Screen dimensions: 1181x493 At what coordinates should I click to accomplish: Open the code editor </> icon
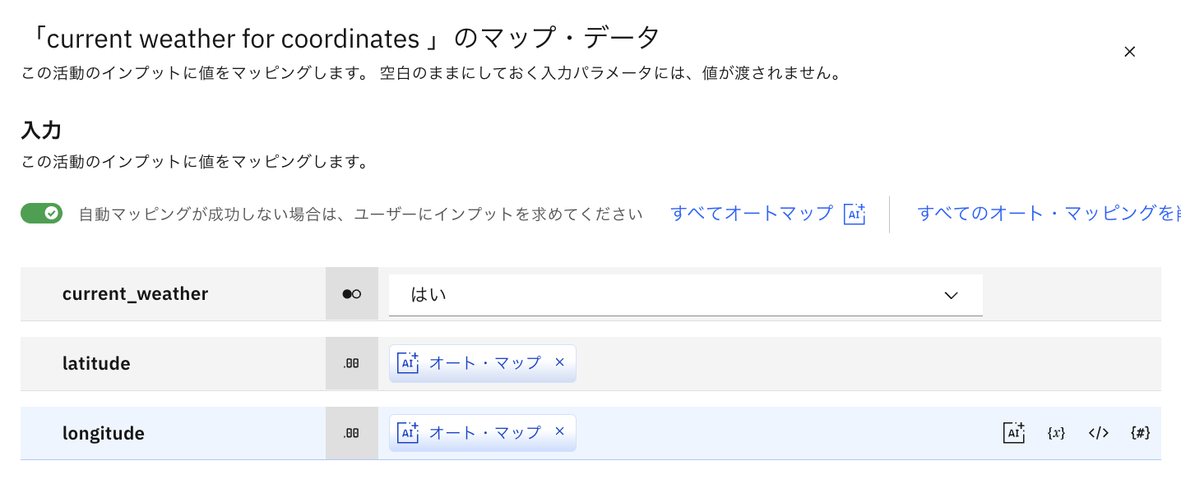1099,433
